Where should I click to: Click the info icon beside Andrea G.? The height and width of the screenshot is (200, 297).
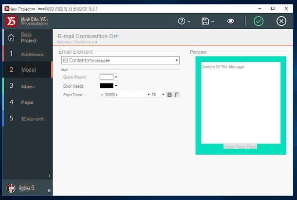tap(49, 190)
